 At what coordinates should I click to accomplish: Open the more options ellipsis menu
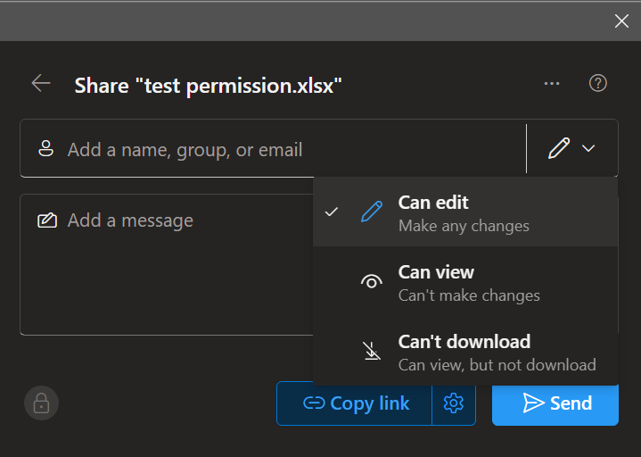tap(552, 84)
